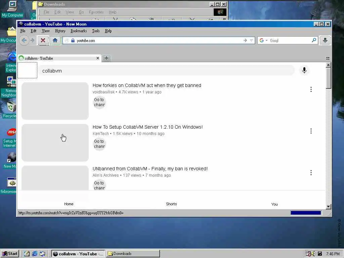Open the Go menu in Downloads window
Screen dimensions: 344x258
pyautogui.click(x=81, y=12)
